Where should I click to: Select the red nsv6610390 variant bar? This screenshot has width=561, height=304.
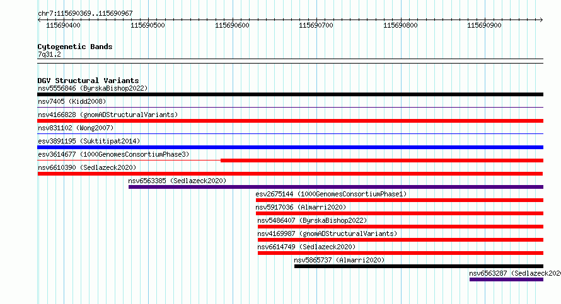click(x=290, y=174)
